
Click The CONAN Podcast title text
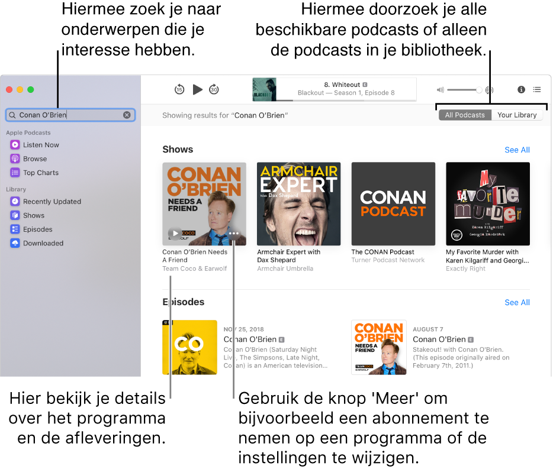[x=382, y=252]
